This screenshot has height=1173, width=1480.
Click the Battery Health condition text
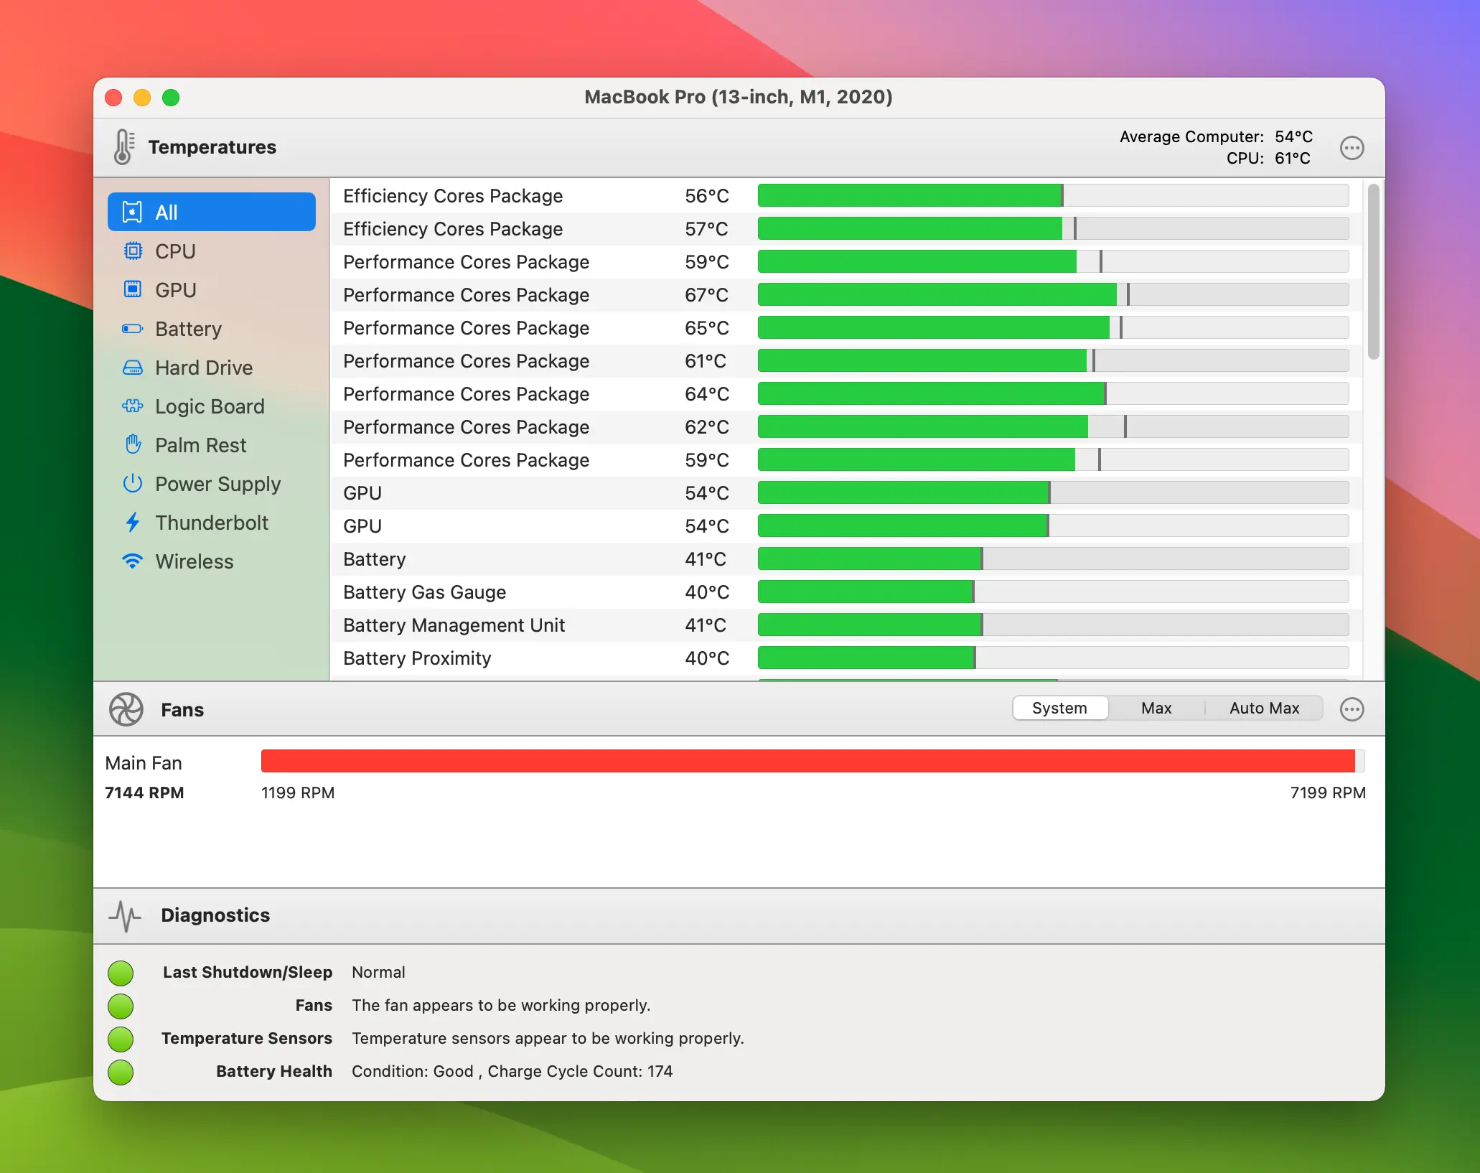(x=512, y=1071)
